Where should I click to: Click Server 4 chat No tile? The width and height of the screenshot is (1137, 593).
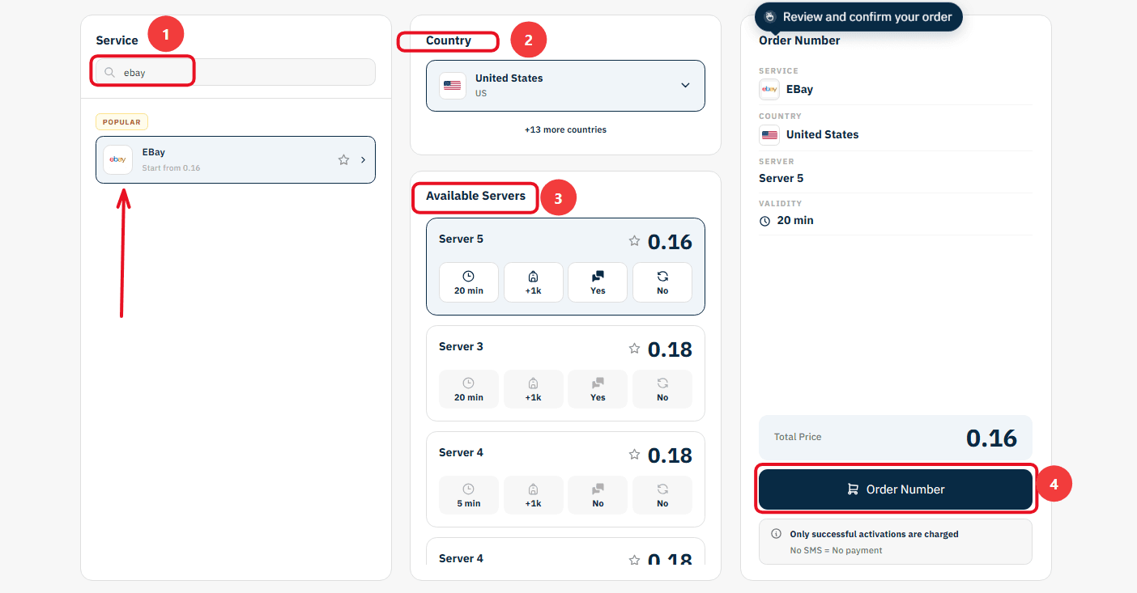click(x=598, y=495)
